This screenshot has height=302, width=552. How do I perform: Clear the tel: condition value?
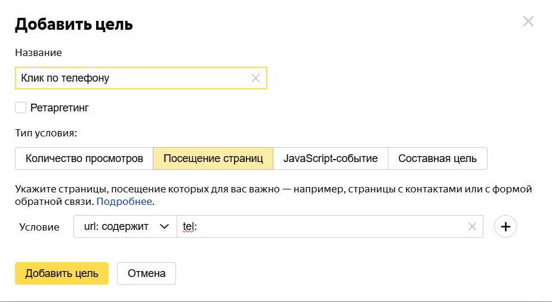pos(472,226)
